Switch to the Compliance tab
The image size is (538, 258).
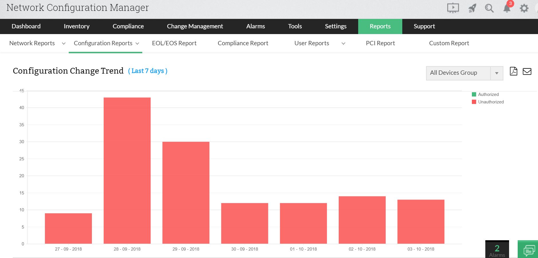(128, 26)
